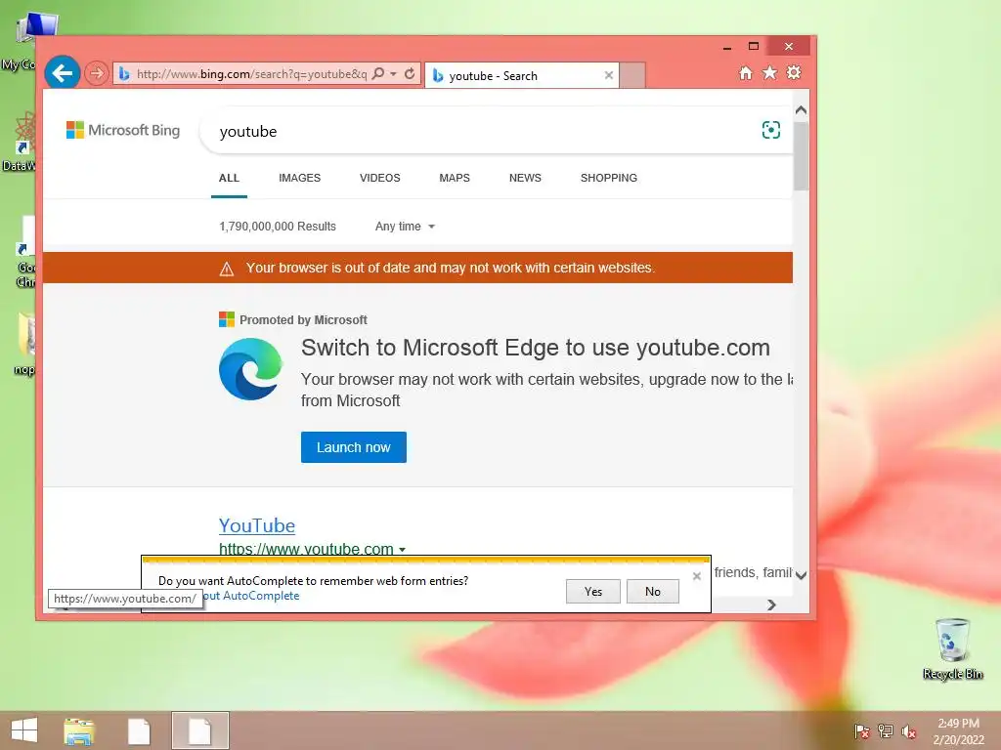Screen dimensions: 1001x750
Task: Switch to the MAPS tab
Action: (455, 178)
